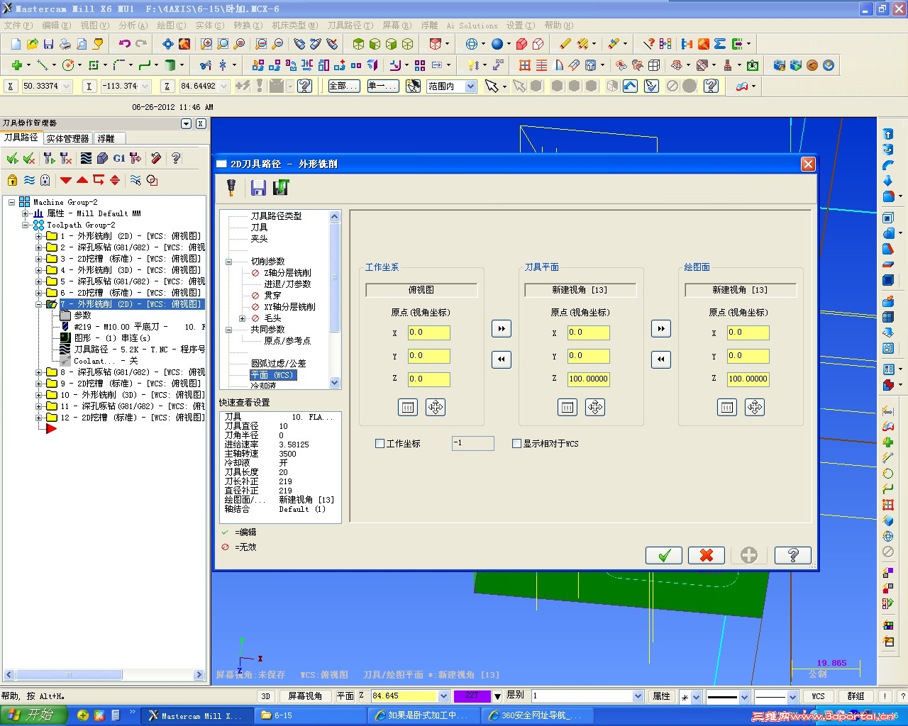Copy 工作坐系 to 刀具平面 with right arrows
908x726 pixels.
pos(502,328)
